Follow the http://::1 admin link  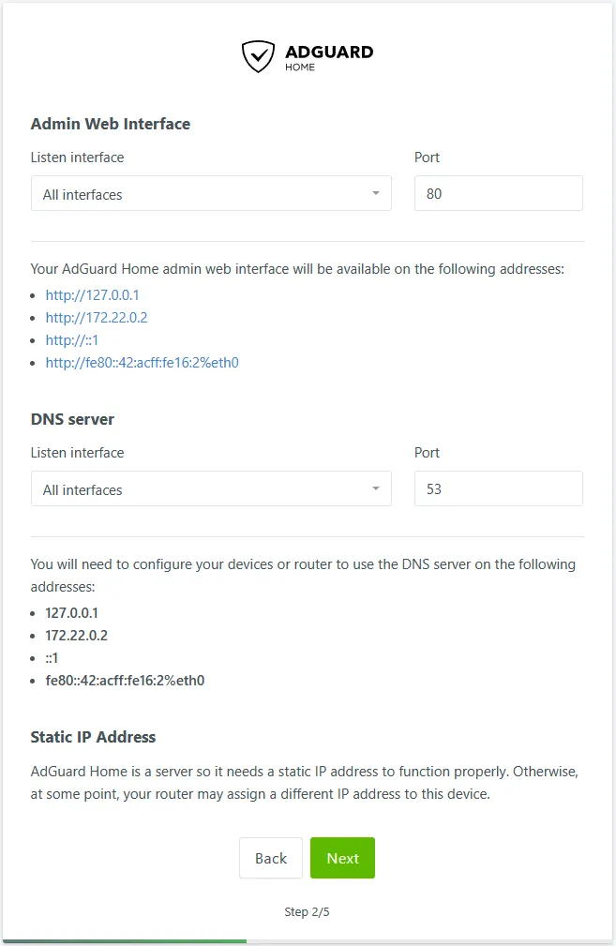point(72,339)
